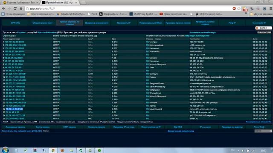Image resolution: width=273 pixels, height=153 pixels.
Task: Open the CPA: Начало bookmark
Action: coord(209,14)
